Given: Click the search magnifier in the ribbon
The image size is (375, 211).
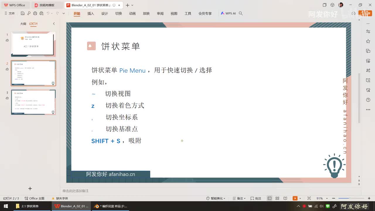Looking at the screenshot, I should (x=241, y=13).
